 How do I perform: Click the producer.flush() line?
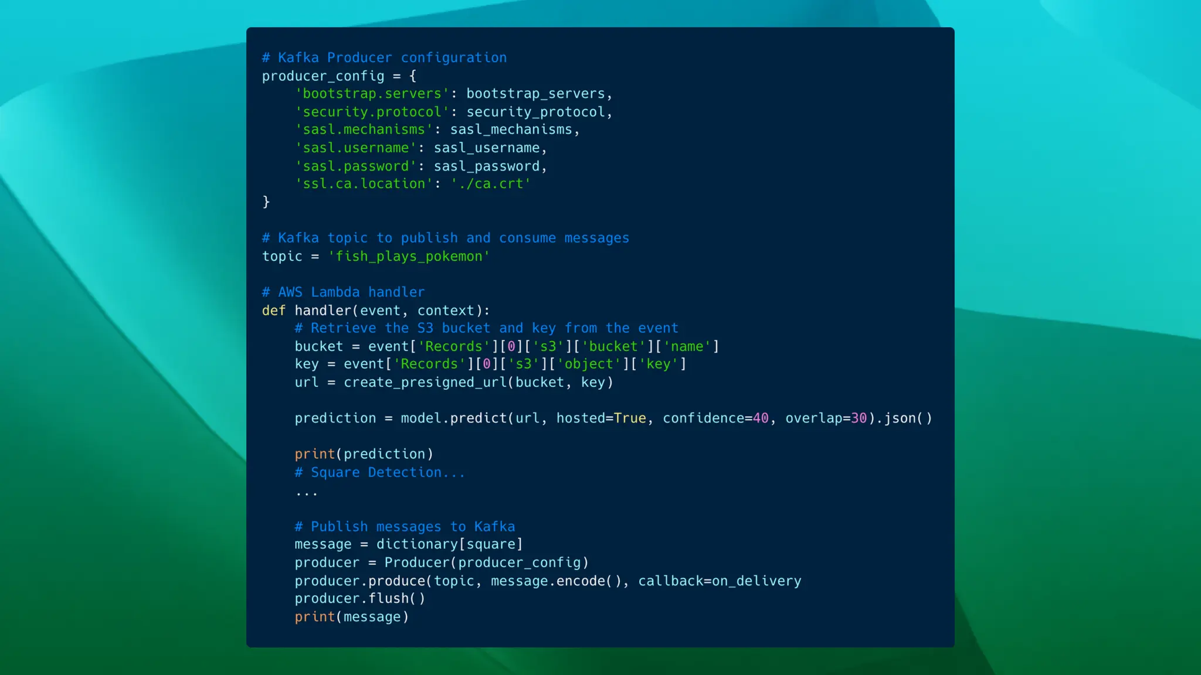pos(359,598)
